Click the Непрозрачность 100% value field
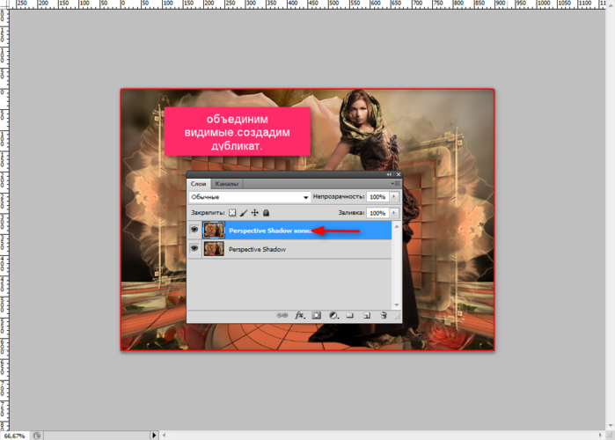Screen dimensions: 615x440 (377, 197)
